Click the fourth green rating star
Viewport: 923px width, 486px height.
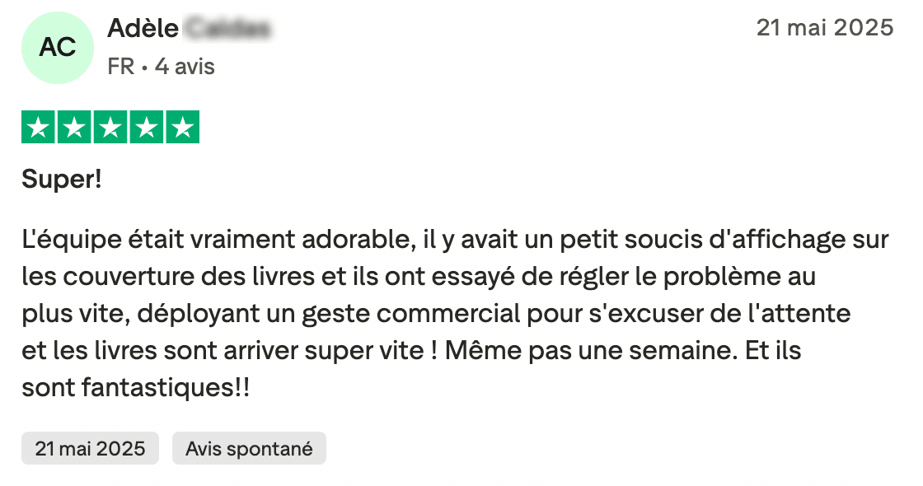coord(147,128)
